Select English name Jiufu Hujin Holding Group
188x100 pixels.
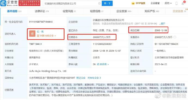48,71
